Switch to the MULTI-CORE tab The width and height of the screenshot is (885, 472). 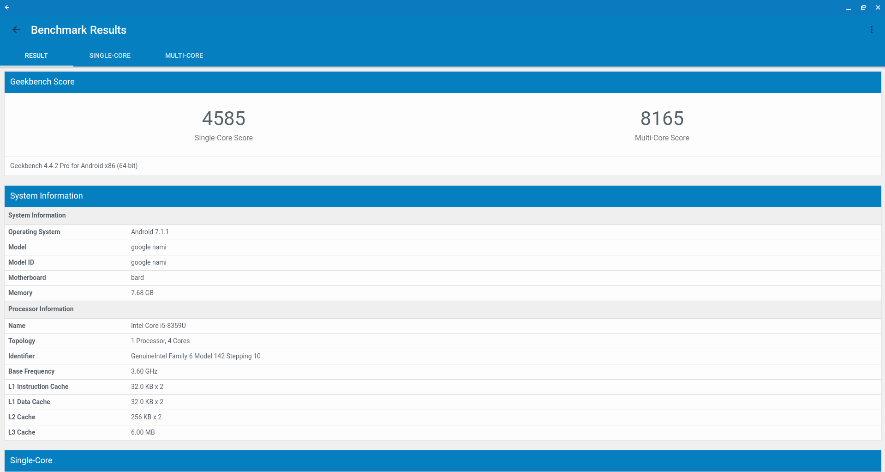coord(184,55)
